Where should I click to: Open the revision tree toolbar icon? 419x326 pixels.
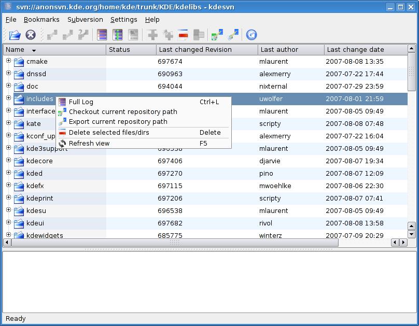tap(118, 35)
